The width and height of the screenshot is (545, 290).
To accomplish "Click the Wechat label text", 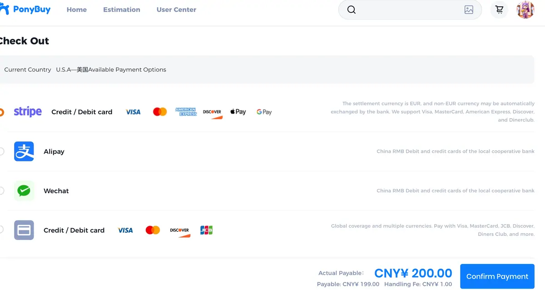I will pyautogui.click(x=56, y=191).
